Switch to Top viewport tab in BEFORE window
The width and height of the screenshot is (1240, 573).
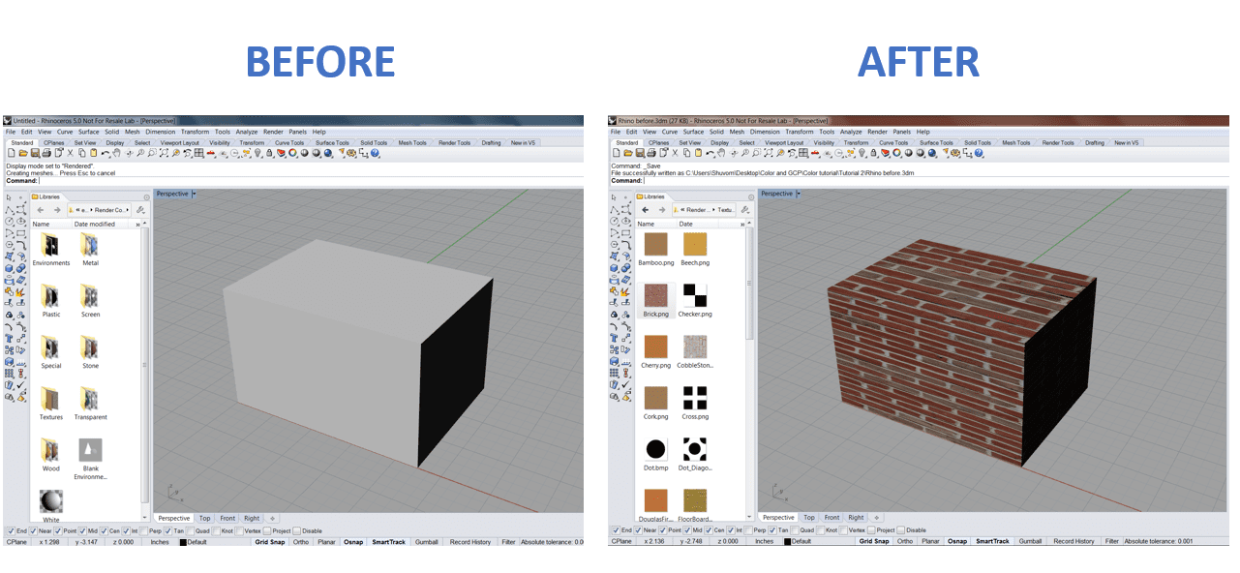pyautogui.click(x=204, y=519)
